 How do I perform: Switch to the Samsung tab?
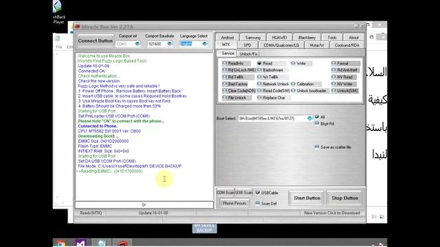pyautogui.click(x=252, y=38)
